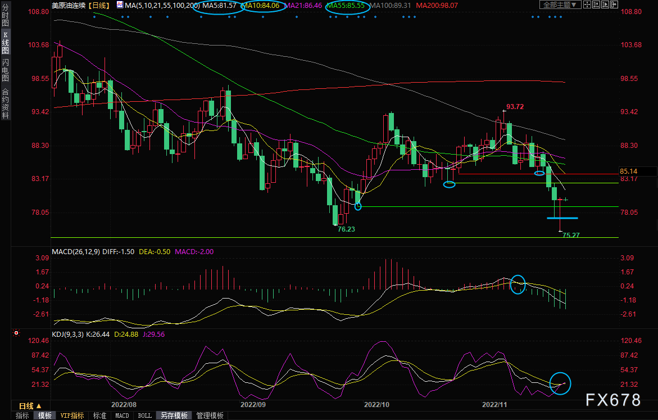Click the 另存模板 button
Viewport: 658px width, 420px height.
pyautogui.click(x=174, y=416)
